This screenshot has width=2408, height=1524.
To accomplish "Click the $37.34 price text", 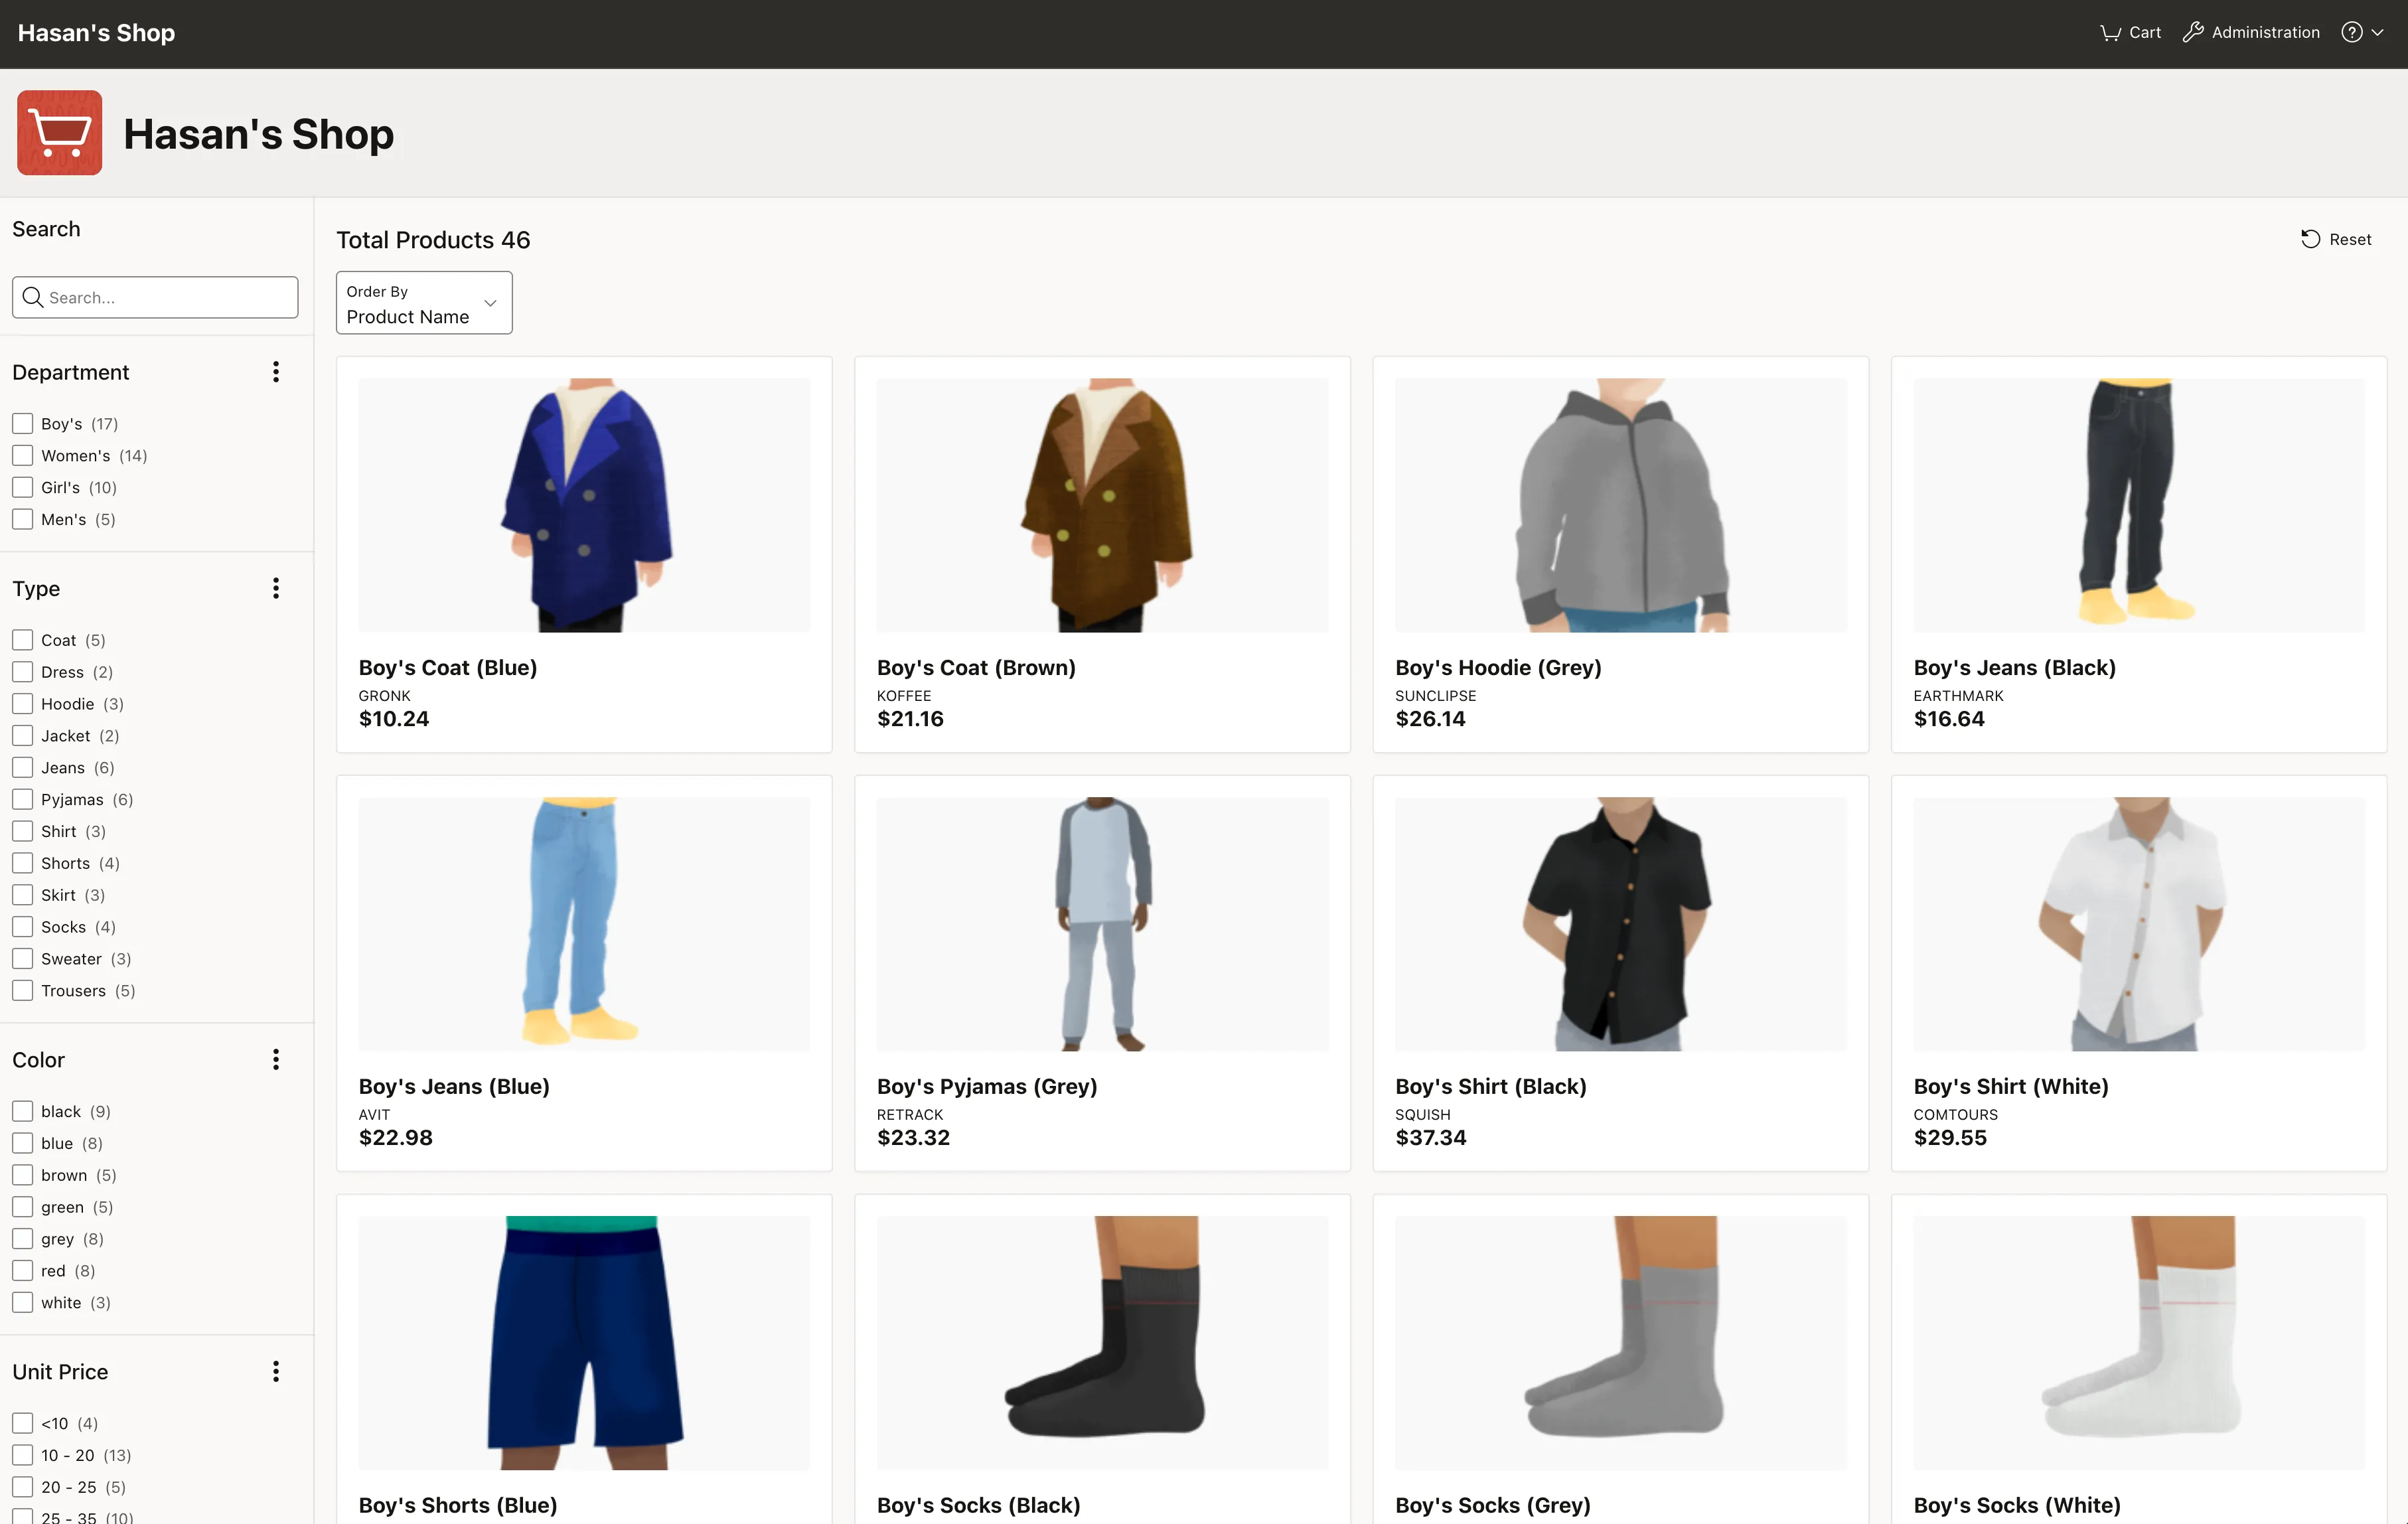I will pyautogui.click(x=1431, y=1138).
